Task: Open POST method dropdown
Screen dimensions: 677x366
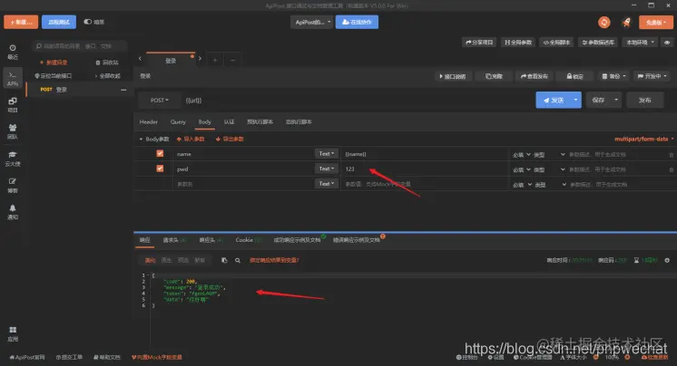Action: coord(159,100)
